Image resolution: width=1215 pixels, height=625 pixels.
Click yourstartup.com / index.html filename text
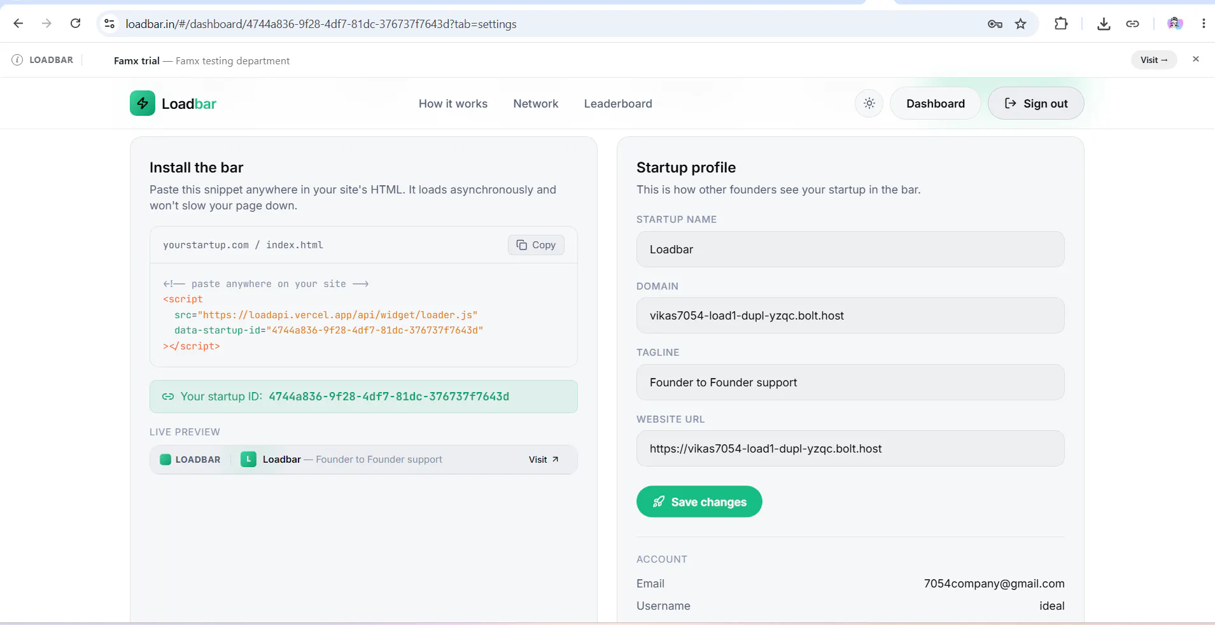click(x=243, y=245)
